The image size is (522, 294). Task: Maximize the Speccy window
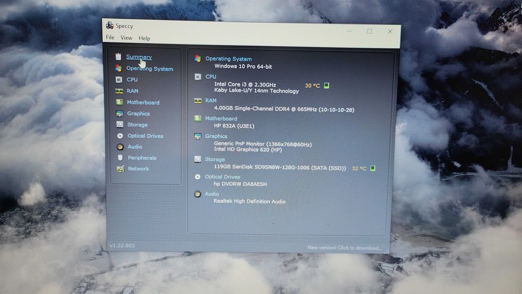coord(370,31)
